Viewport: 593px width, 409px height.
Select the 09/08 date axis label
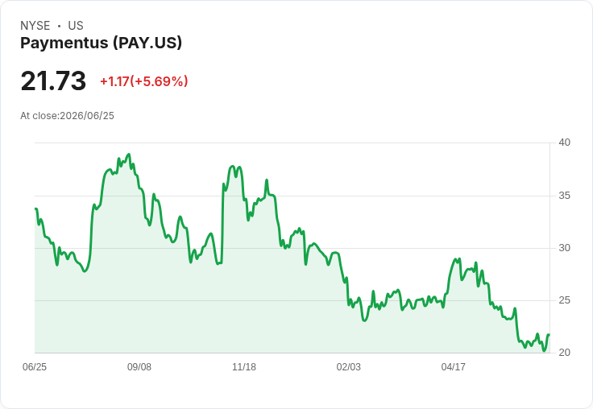pyautogui.click(x=139, y=366)
